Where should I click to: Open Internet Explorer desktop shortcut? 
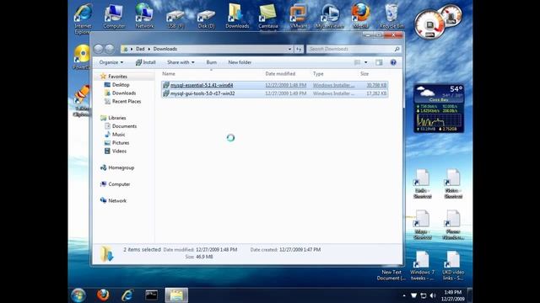pyautogui.click(x=83, y=19)
